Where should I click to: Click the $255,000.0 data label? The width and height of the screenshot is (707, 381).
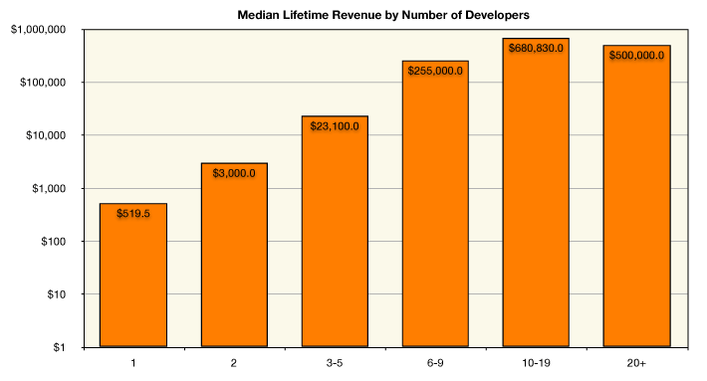point(435,72)
